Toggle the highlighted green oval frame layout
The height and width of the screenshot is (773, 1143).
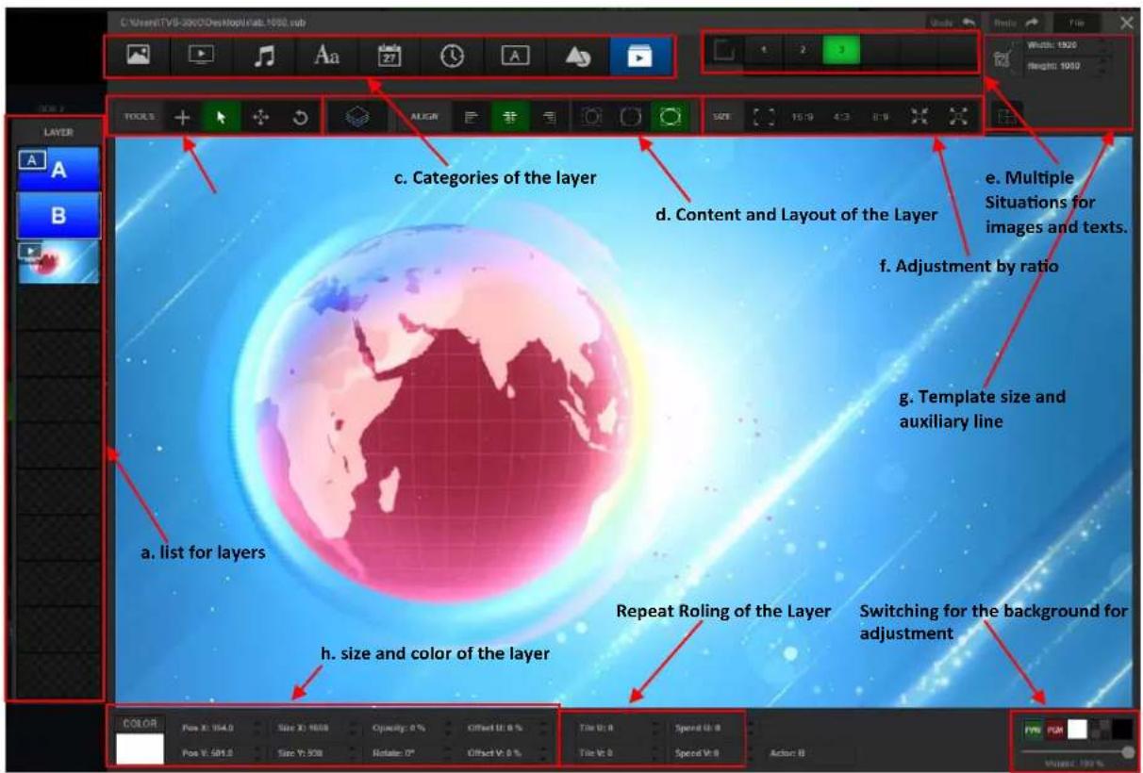click(671, 118)
